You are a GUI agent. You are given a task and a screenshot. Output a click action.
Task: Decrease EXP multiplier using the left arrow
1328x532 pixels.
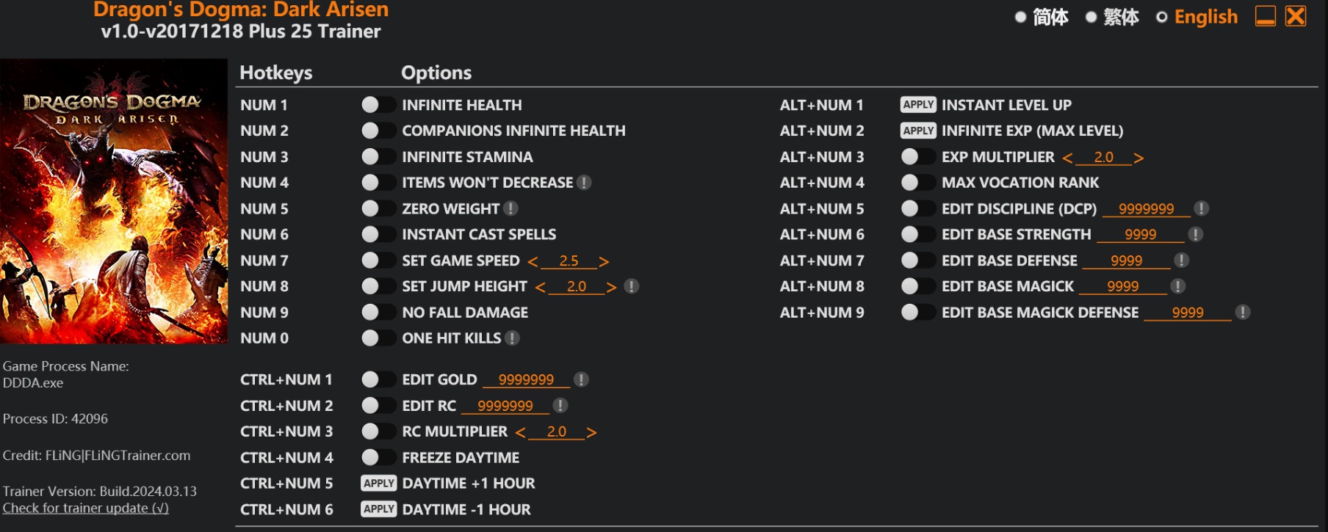(1067, 158)
